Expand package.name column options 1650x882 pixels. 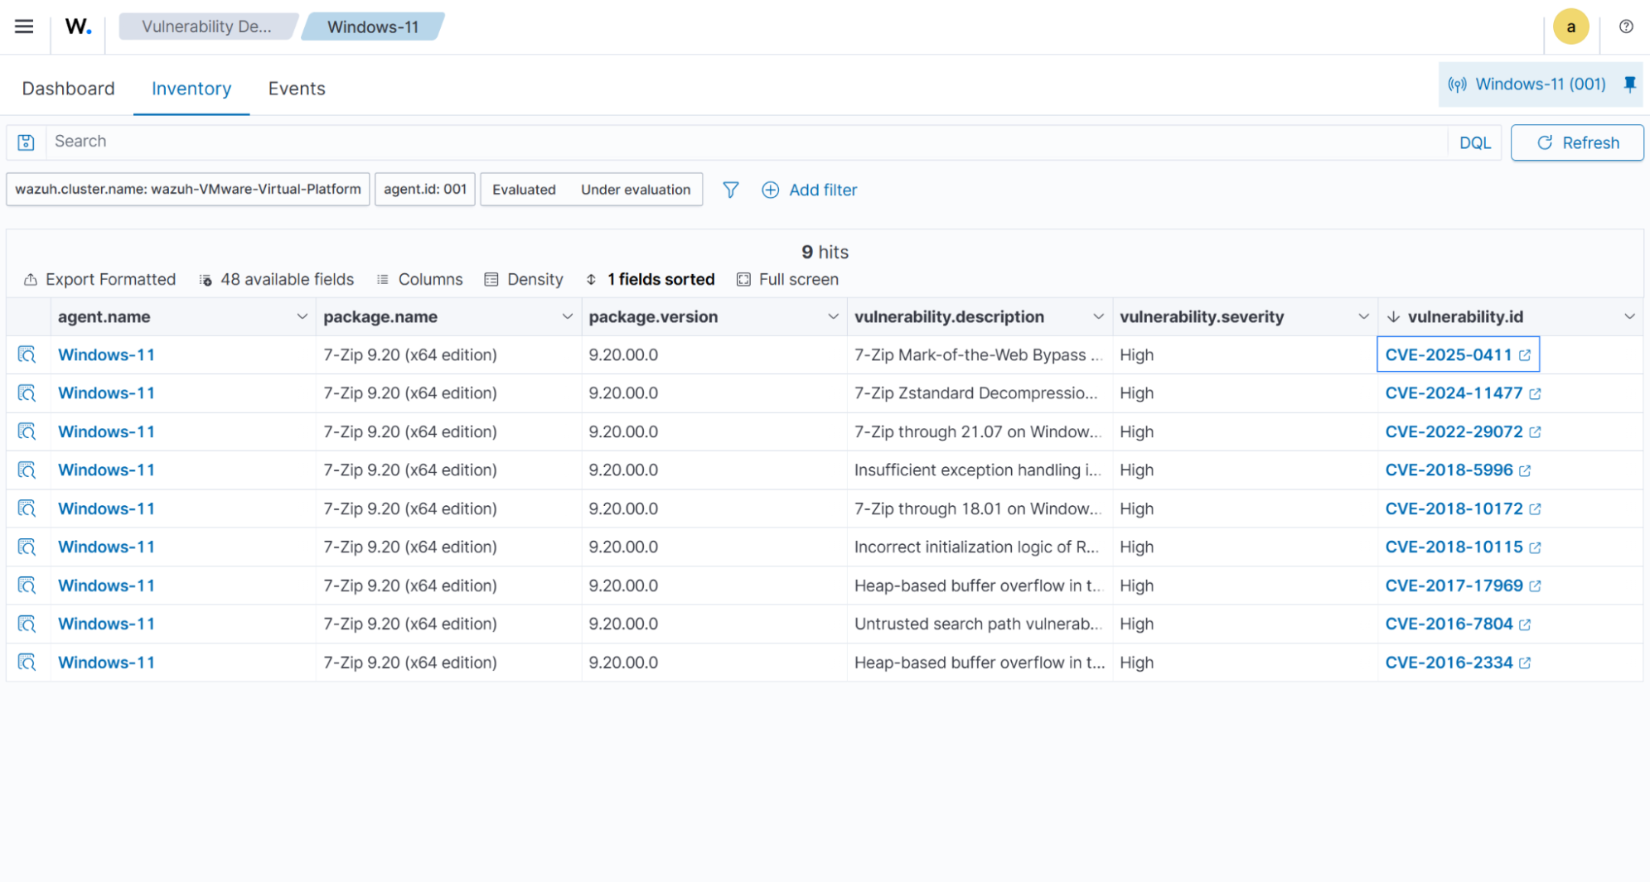click(567, 317)
